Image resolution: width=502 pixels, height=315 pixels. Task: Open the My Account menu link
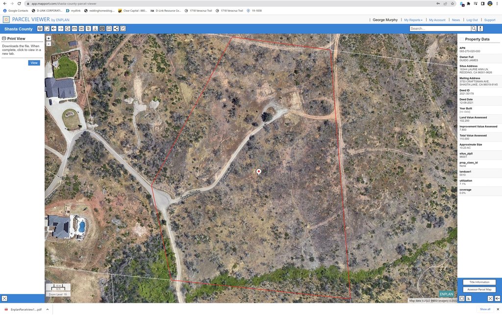pyautogui.click(x=437, y=20)
